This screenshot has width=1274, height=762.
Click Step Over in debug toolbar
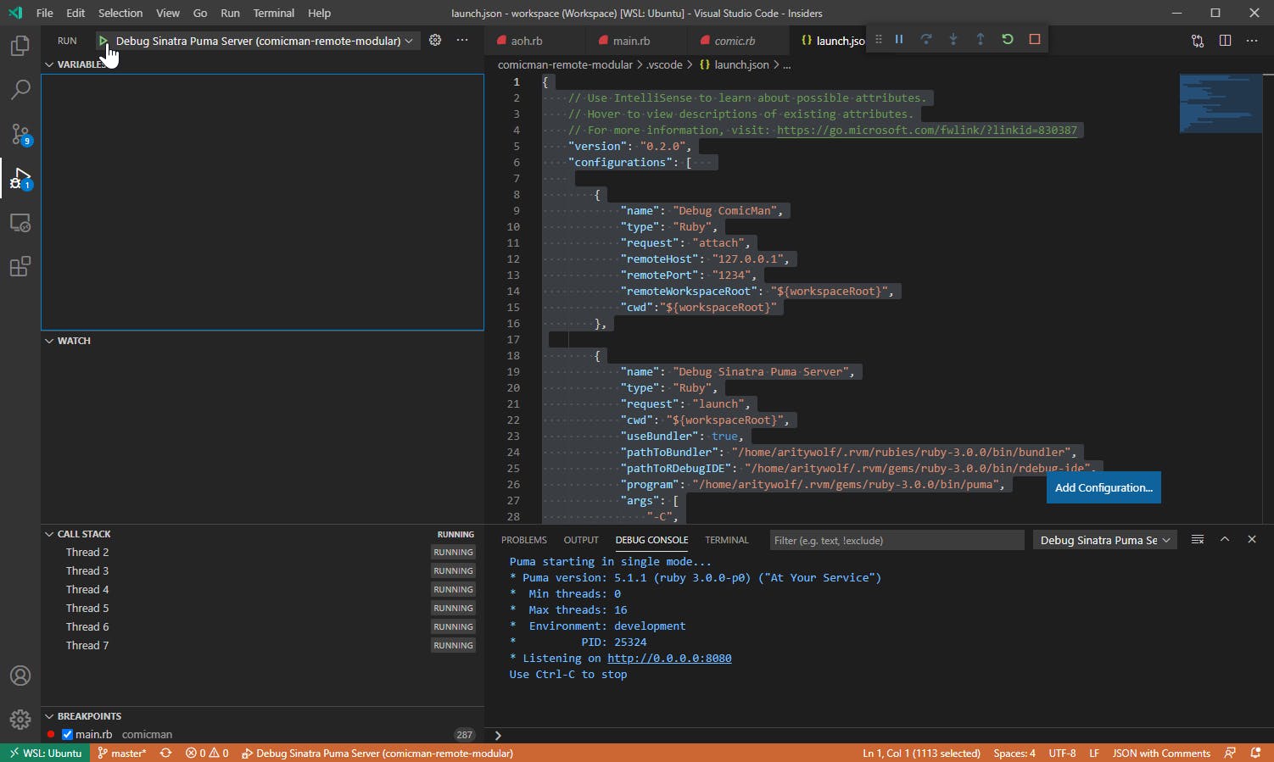click(x=926, y=39)
